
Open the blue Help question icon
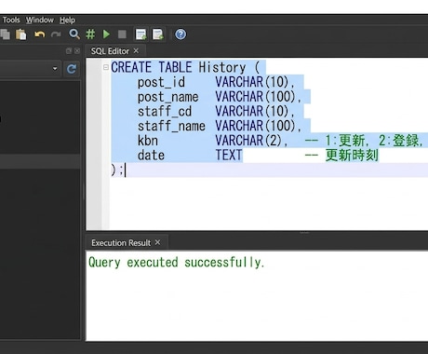(181, 34)
